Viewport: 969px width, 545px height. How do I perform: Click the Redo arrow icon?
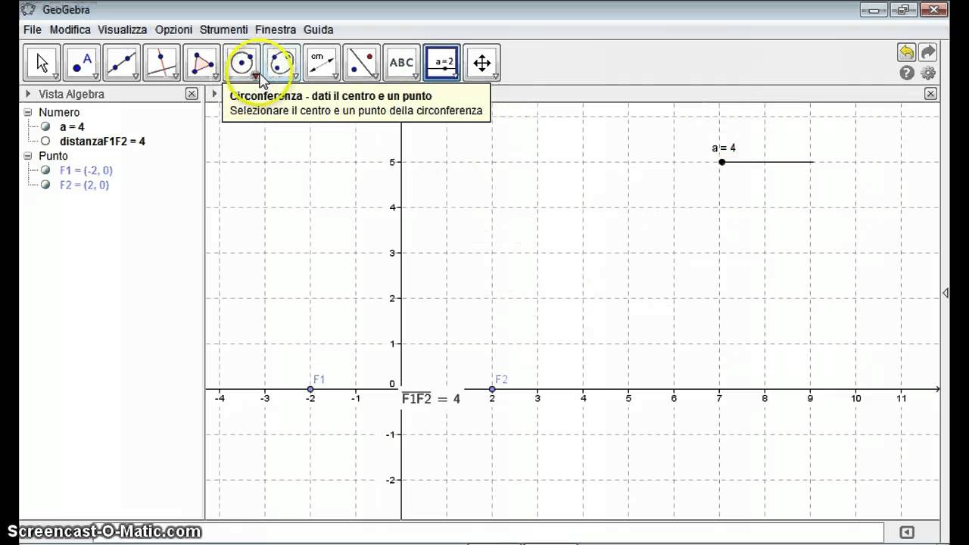(x=928, y=52)
